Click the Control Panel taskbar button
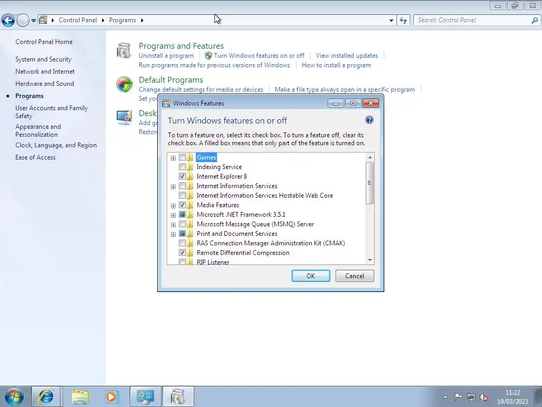The image size is (542, 407). coord(145,396)
